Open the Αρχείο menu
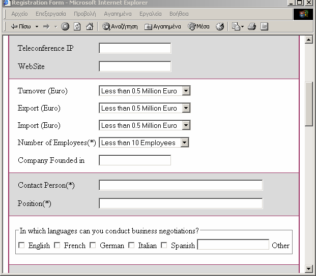The height and width of the screenshot is (276, 316). (x=19, y=14)
